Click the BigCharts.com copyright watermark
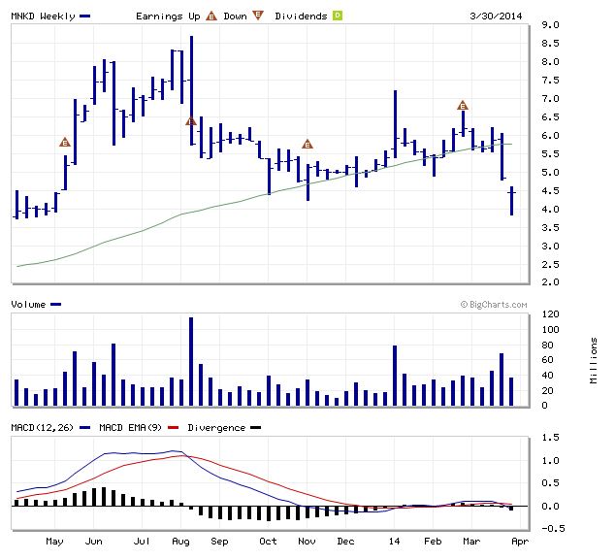The height and width of the screenshot is (560, 615). [x=494, y=304]
